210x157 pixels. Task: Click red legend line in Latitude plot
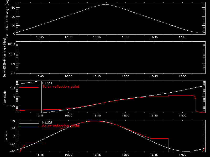(x=29, y=127)
